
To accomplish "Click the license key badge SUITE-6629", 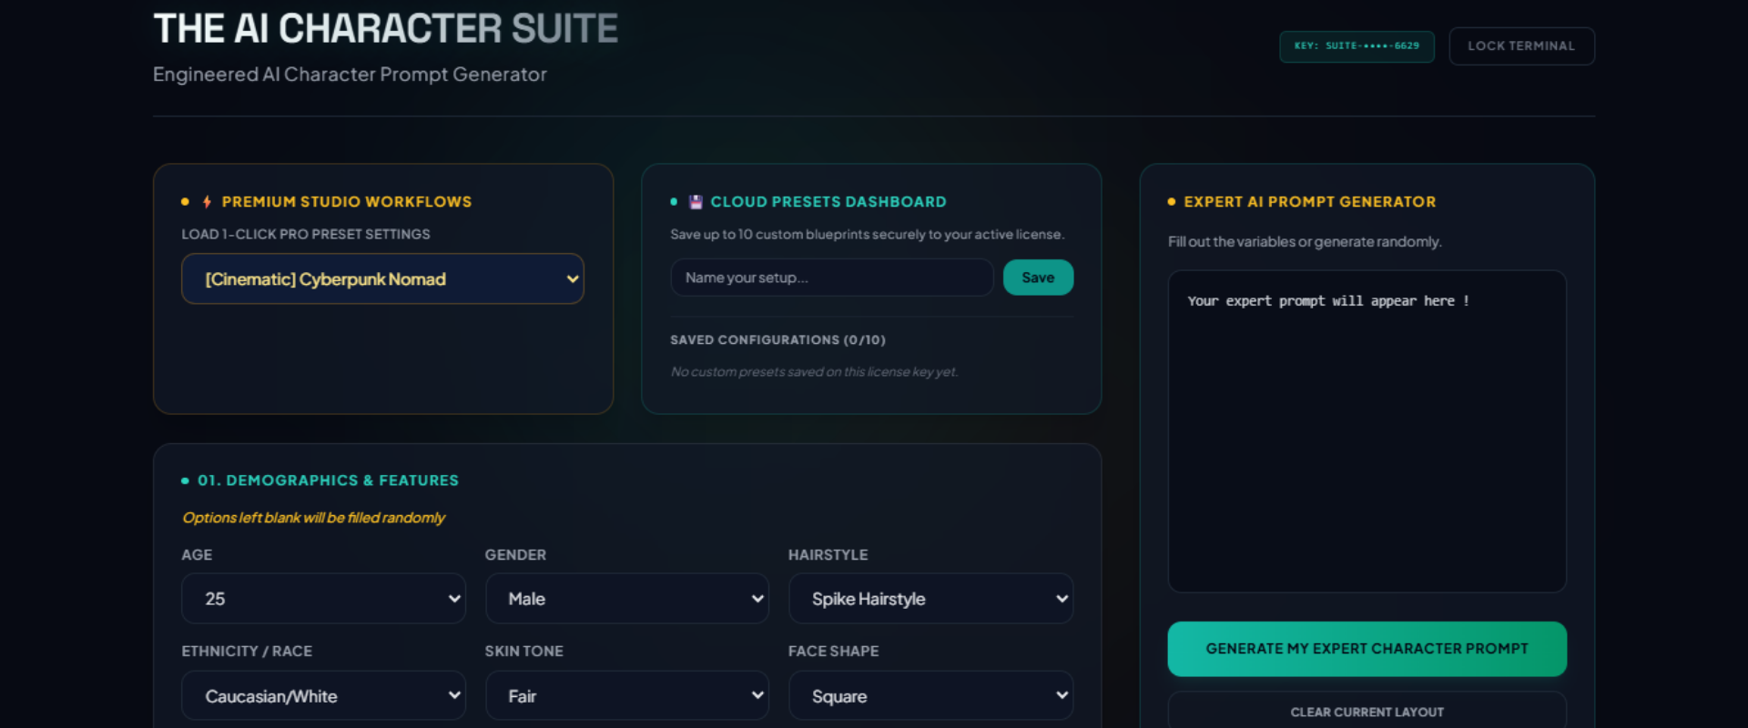I will [x=1357, y=46].
